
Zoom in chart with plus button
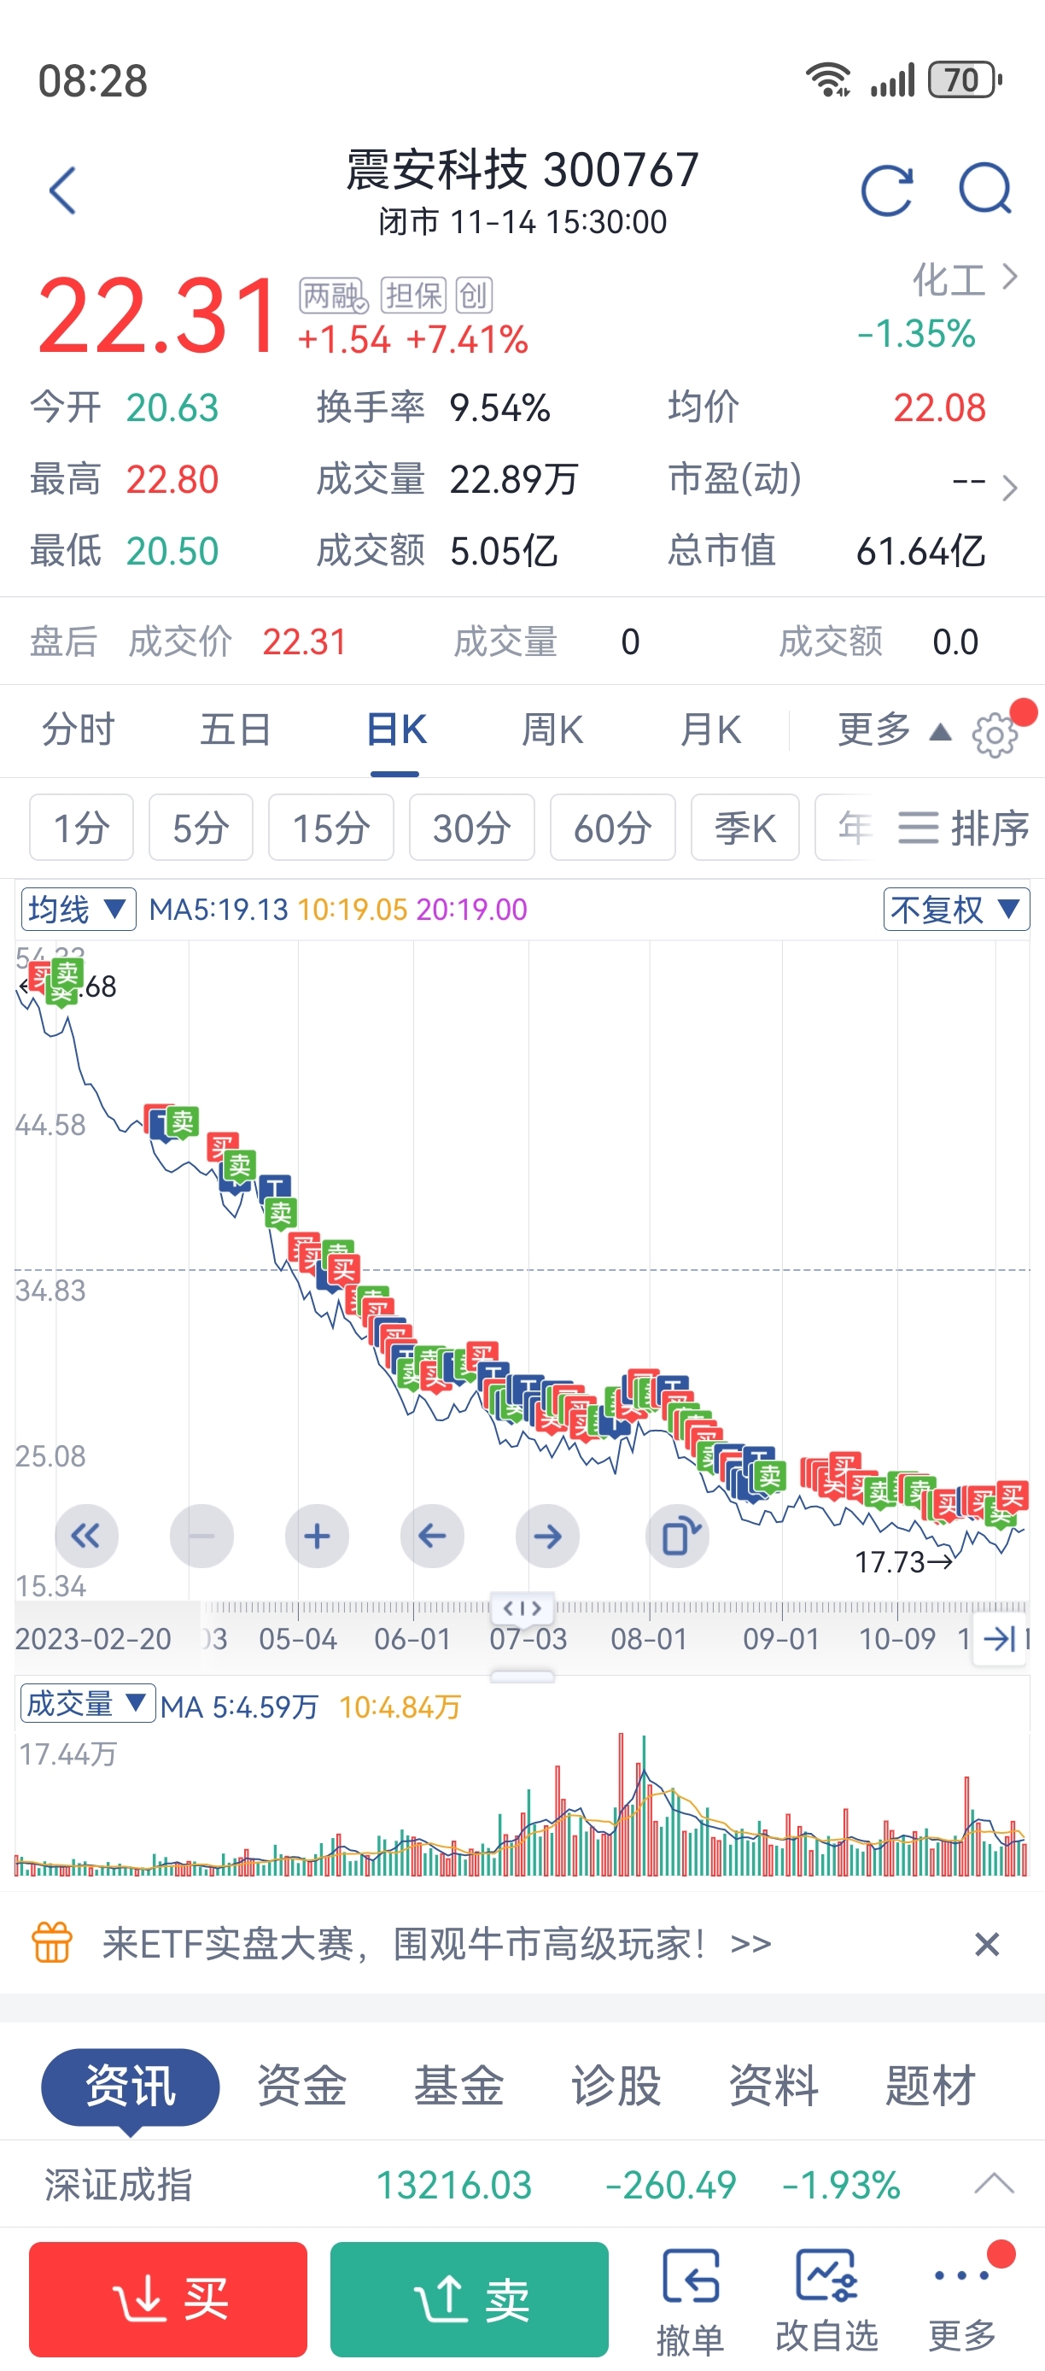pos(317,1536)
